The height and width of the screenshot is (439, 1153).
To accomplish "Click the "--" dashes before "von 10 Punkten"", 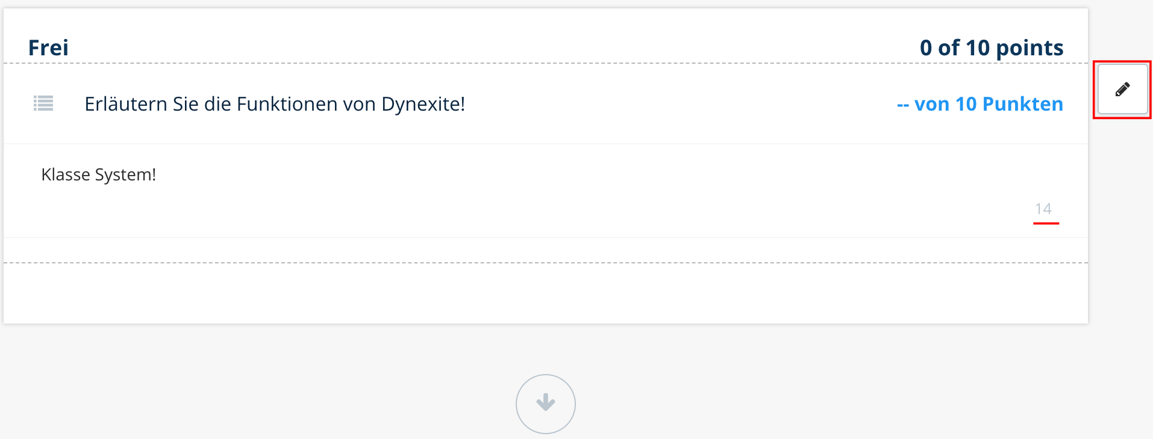I will (902, 105).
